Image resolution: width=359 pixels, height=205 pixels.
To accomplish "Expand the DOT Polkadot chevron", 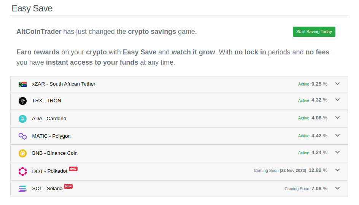I will point(337,170).
